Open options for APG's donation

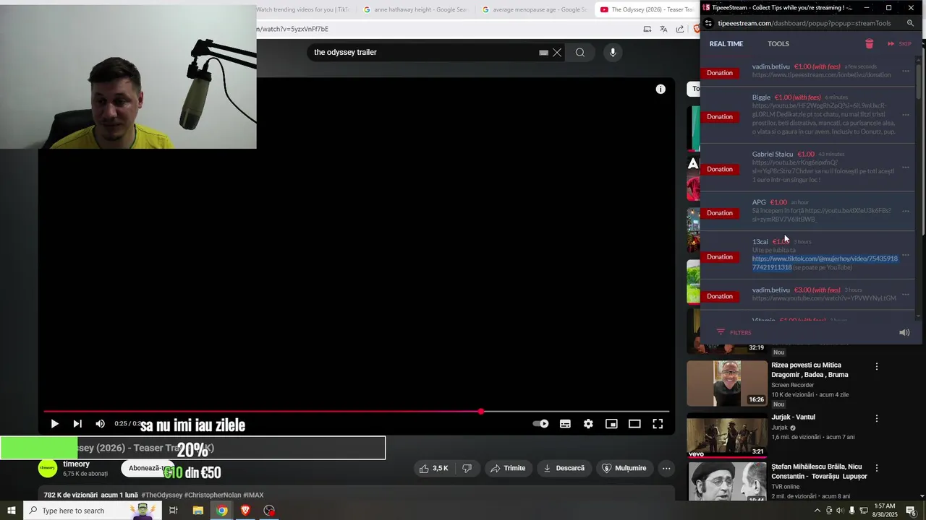coord(905,212)
